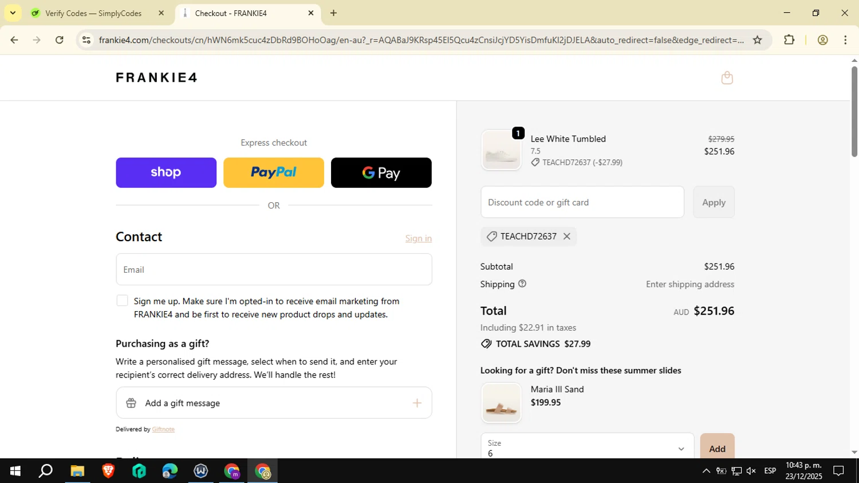
Task: Focus the discount code or gift card field
Action: coord(582,202)
